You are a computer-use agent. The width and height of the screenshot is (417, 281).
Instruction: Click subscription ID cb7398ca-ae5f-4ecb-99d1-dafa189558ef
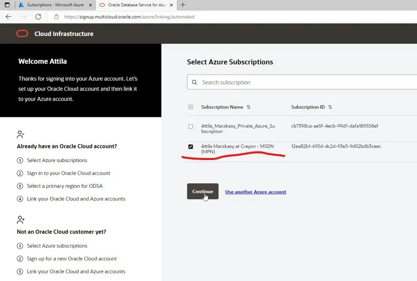pos(334,126)
